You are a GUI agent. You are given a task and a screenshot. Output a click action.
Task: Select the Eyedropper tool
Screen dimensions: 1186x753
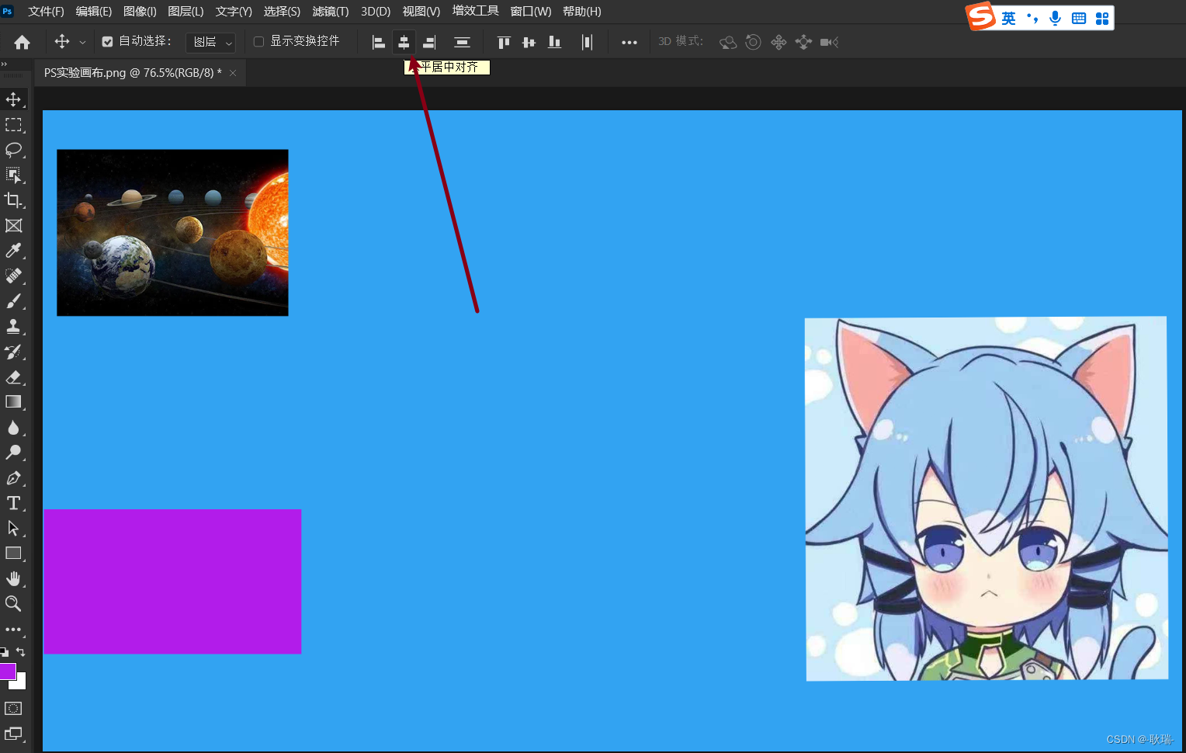tap(13, 251)
